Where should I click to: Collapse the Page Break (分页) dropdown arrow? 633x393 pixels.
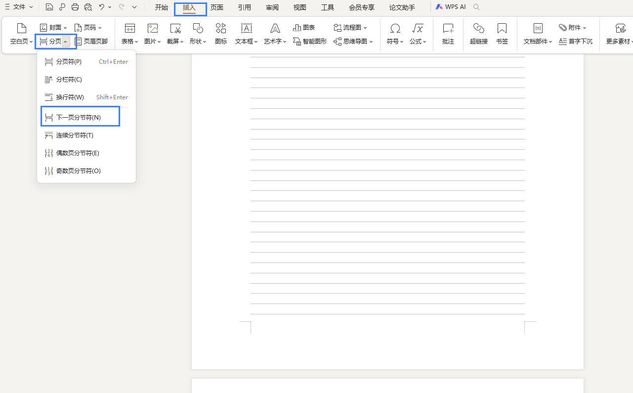coord(65,42)
